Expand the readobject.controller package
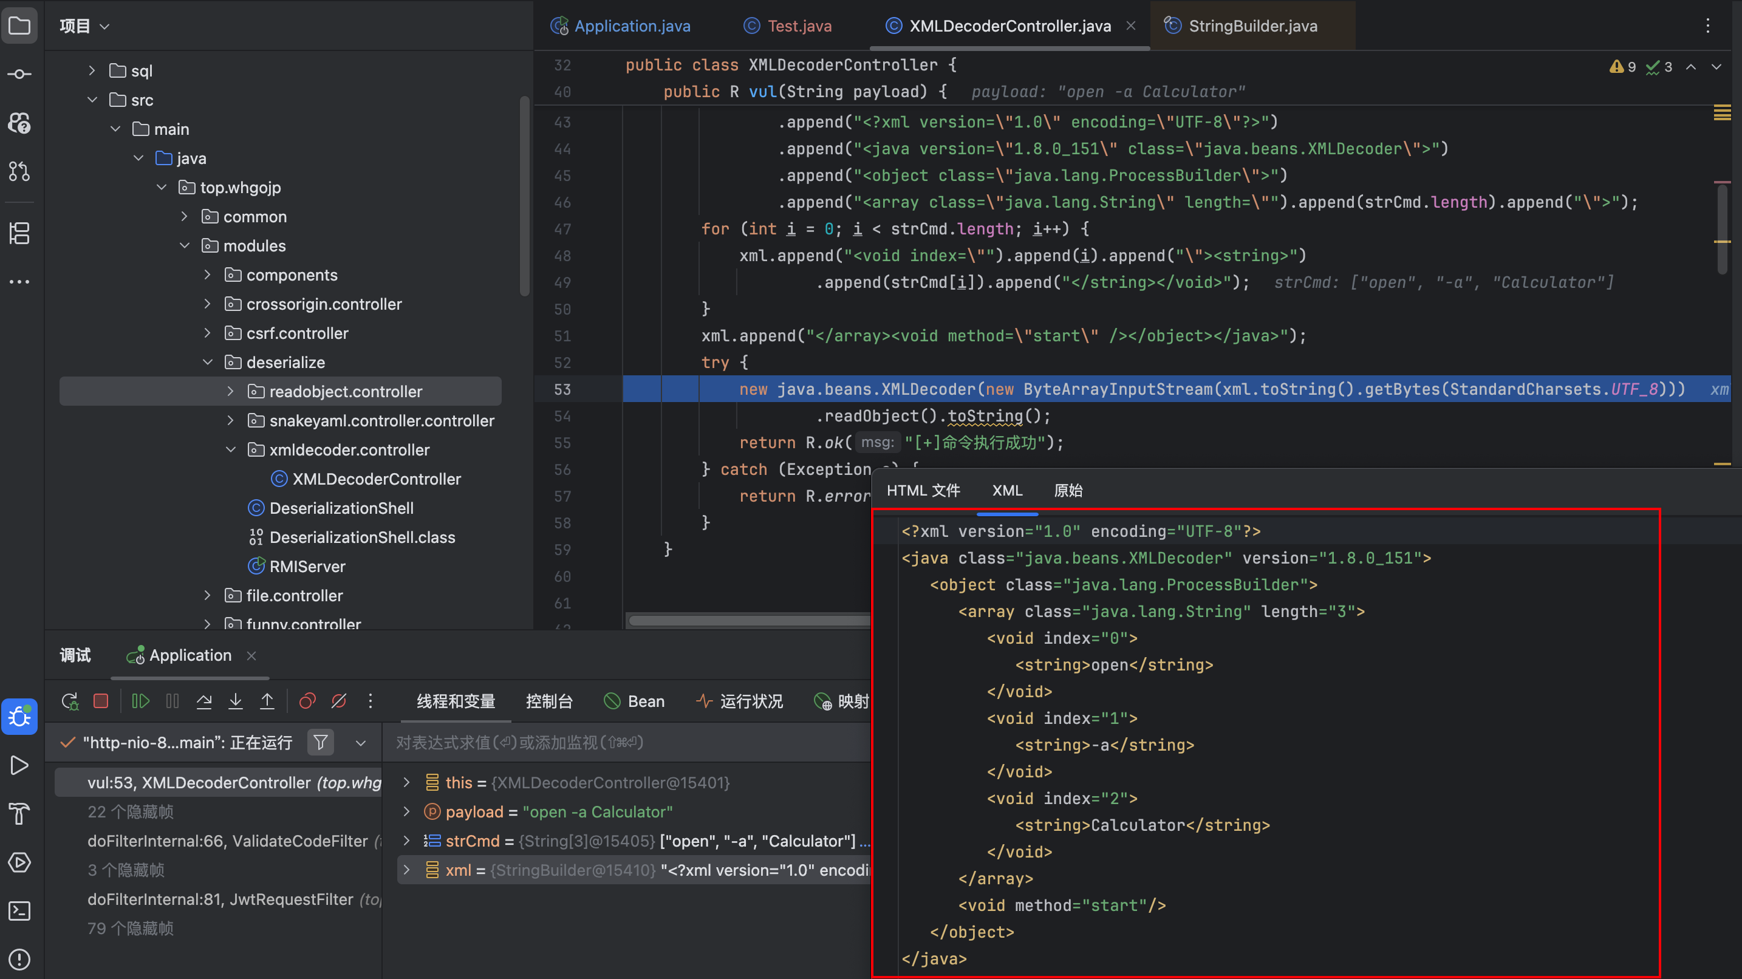The width and height of the screenshot is (1742, 979). click(x=230, y=392)
